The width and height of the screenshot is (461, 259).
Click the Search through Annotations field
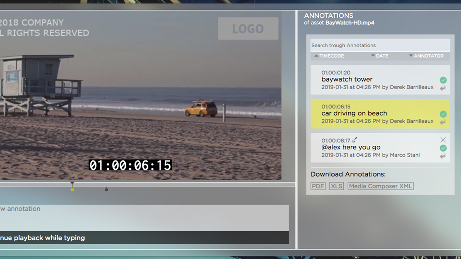(380, 45)
